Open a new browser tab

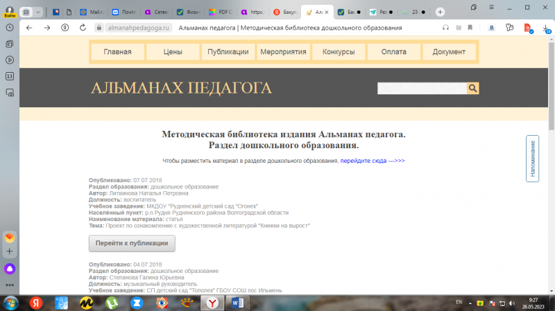click(x=440, y=12)
